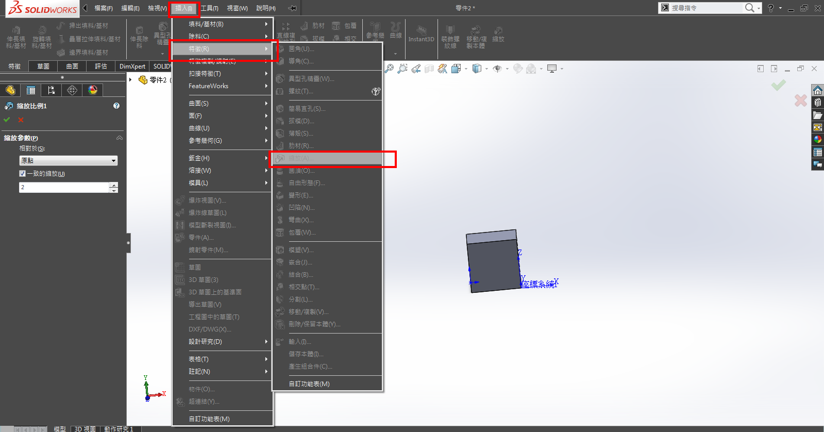This screenshot has width=824, height=432.
Task: Open 填料/基材(B) submenu
Action: (222, 24)
